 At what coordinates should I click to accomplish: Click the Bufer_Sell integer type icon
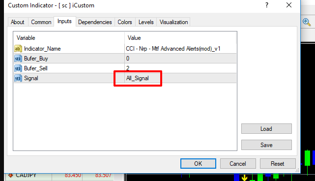click(18, 68)
